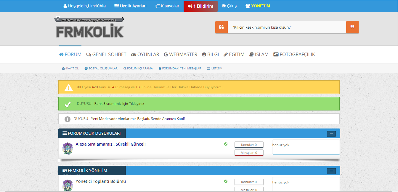Click the yellow warning triangle icon
The height and width of the screenshot is (192, 398).
(x=68, y=87)
